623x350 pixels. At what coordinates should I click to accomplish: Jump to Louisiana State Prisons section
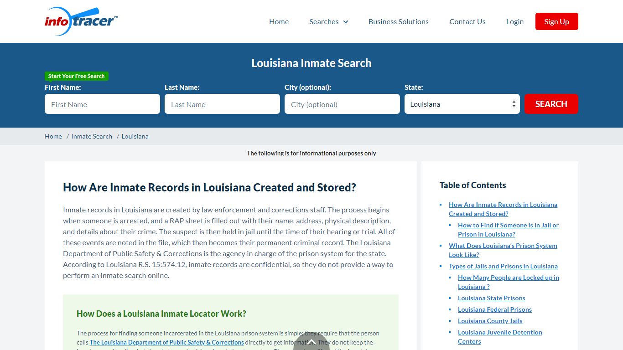click(491, 298)
